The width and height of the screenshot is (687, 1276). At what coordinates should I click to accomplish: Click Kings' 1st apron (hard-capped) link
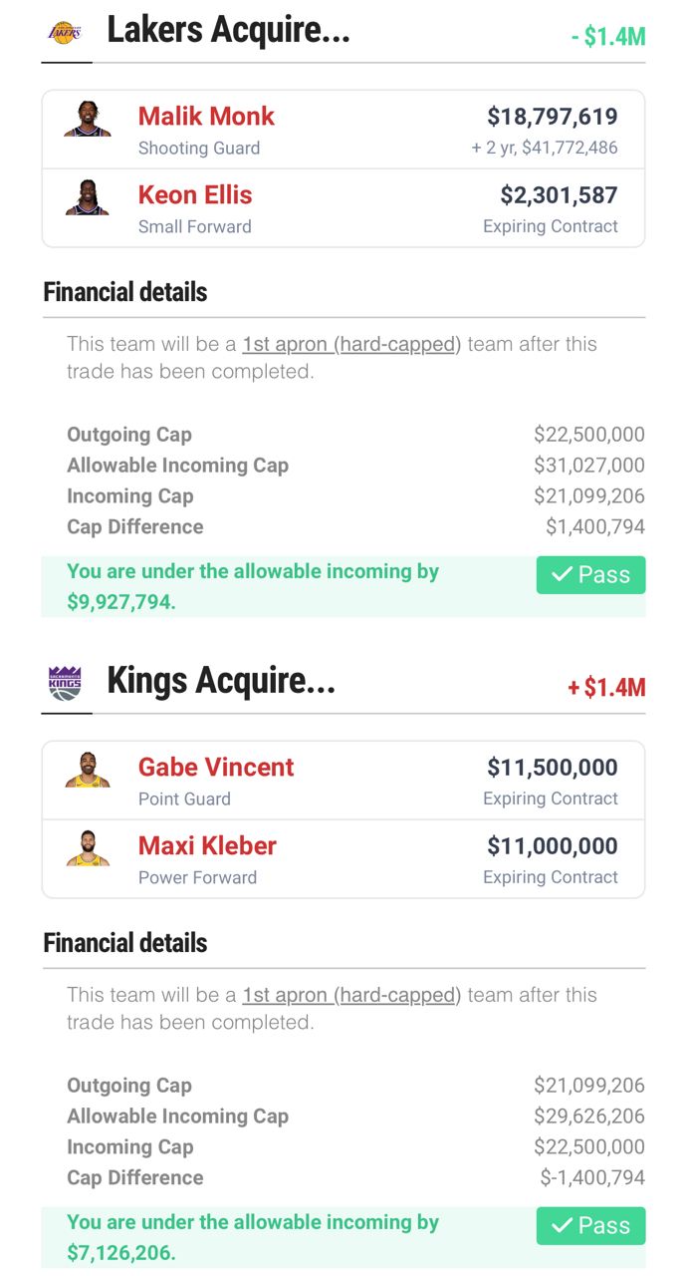[x=351, y=995]
